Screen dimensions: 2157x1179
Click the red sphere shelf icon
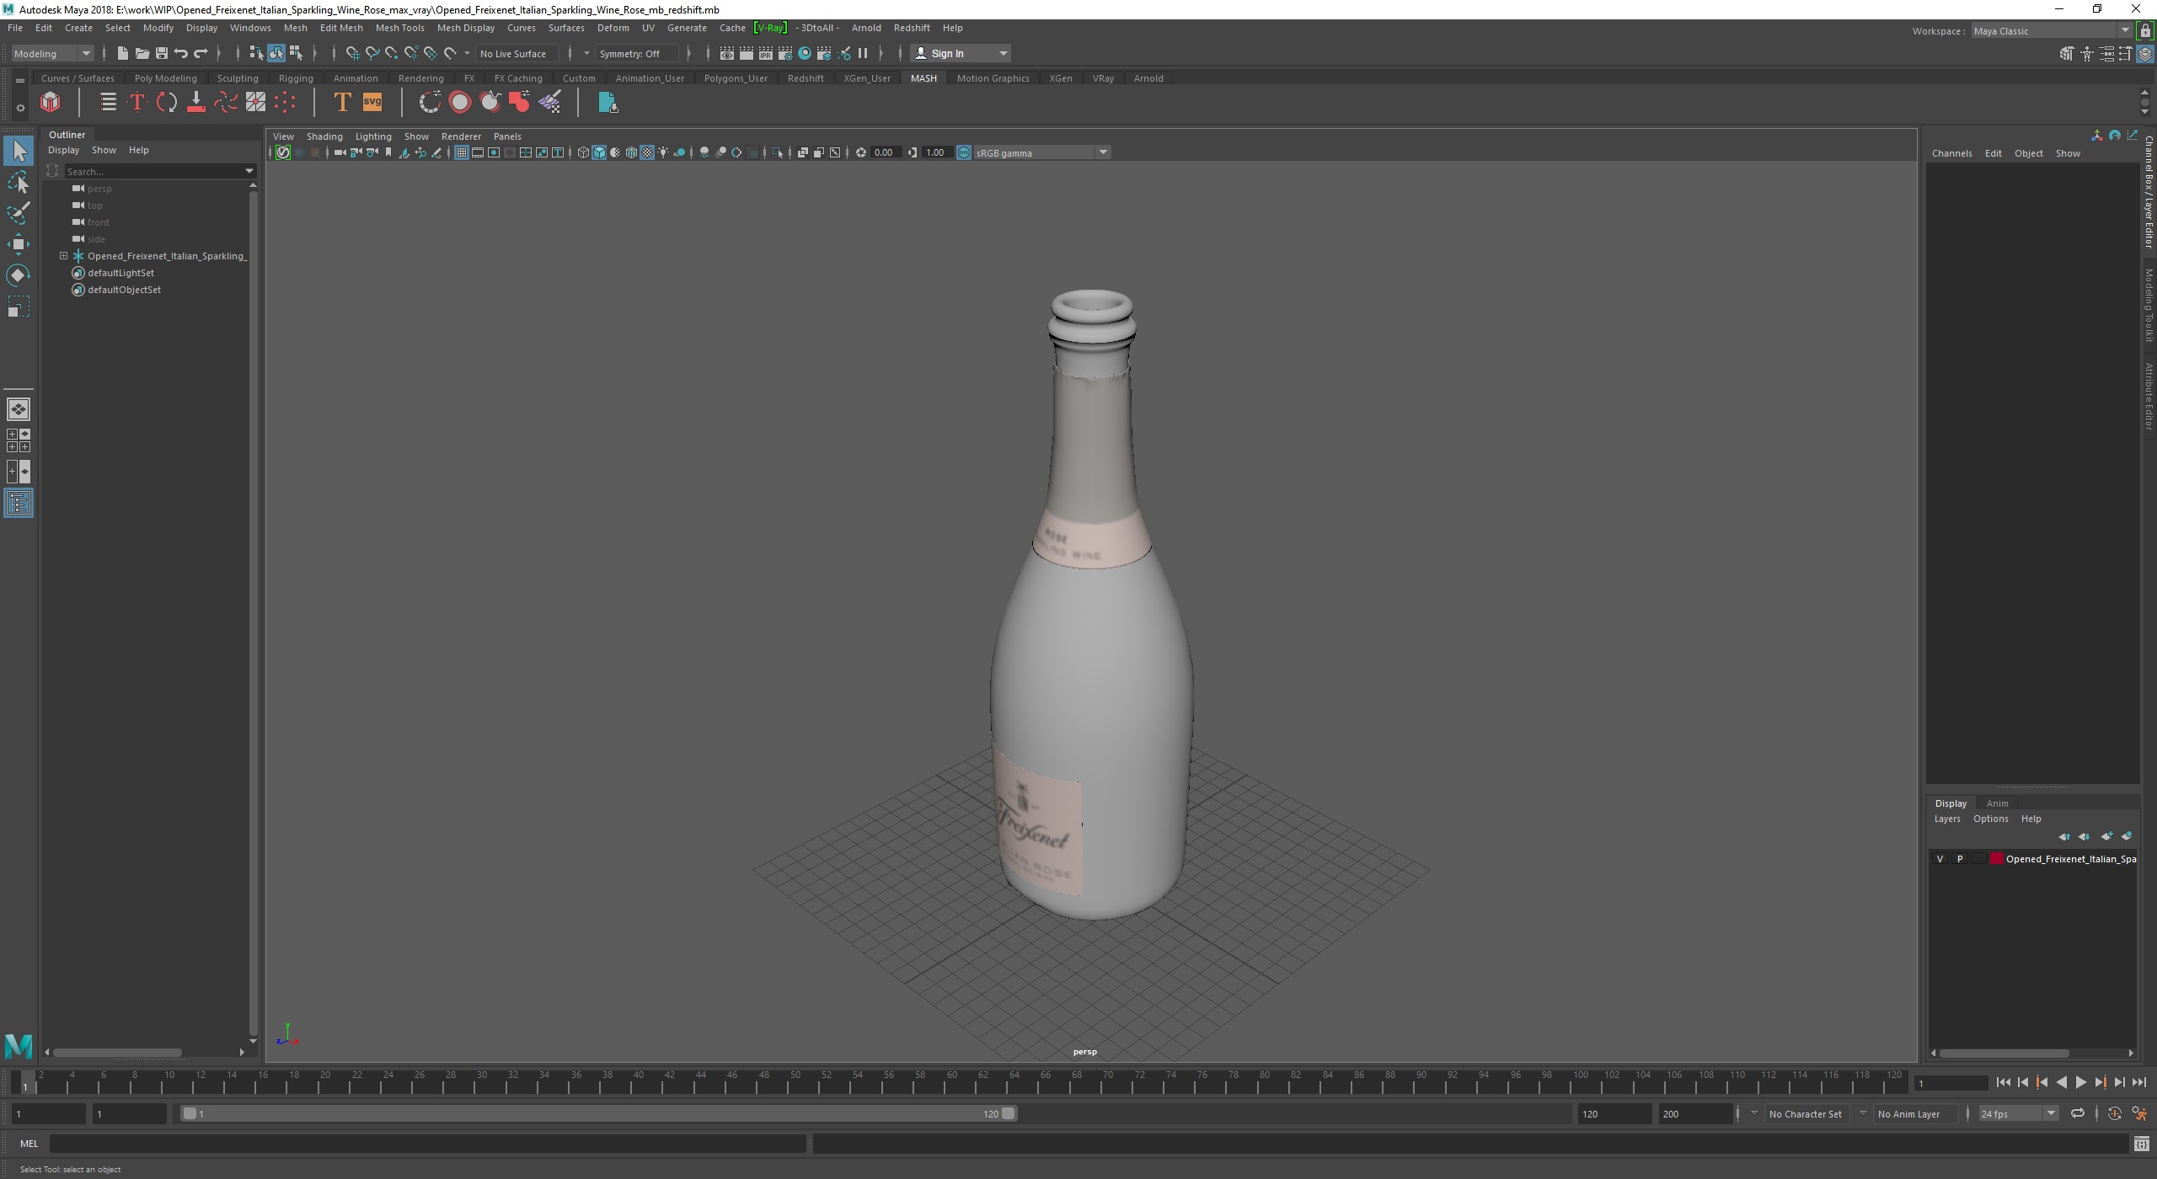[460, 103]
